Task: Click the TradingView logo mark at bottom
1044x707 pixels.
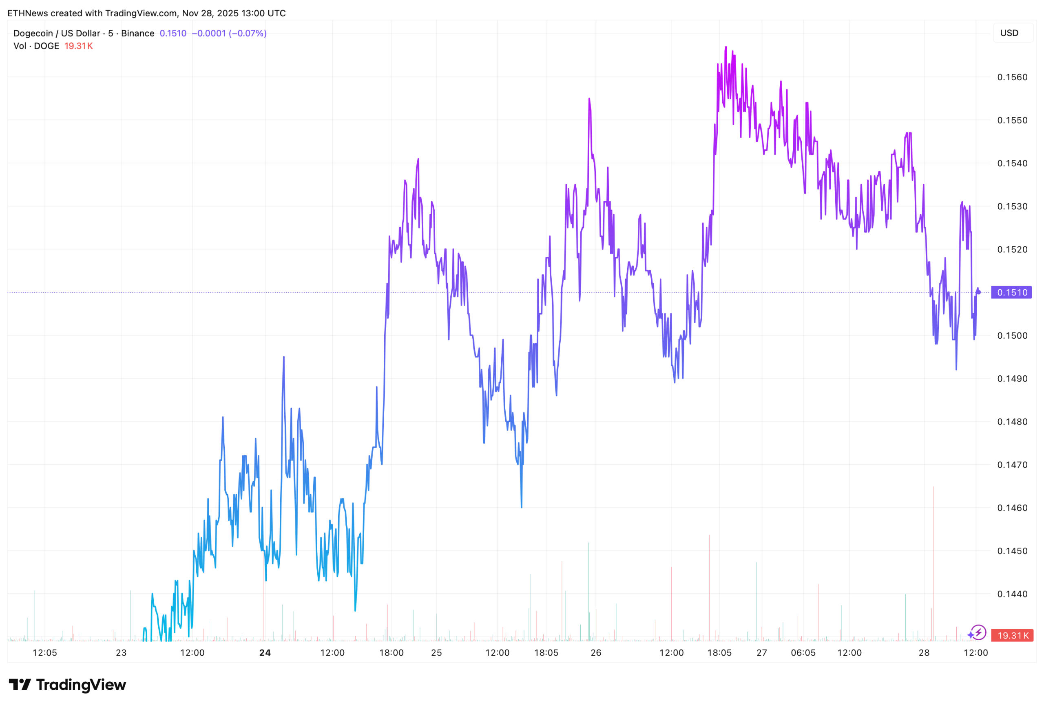Action: (x=20, y=685)
